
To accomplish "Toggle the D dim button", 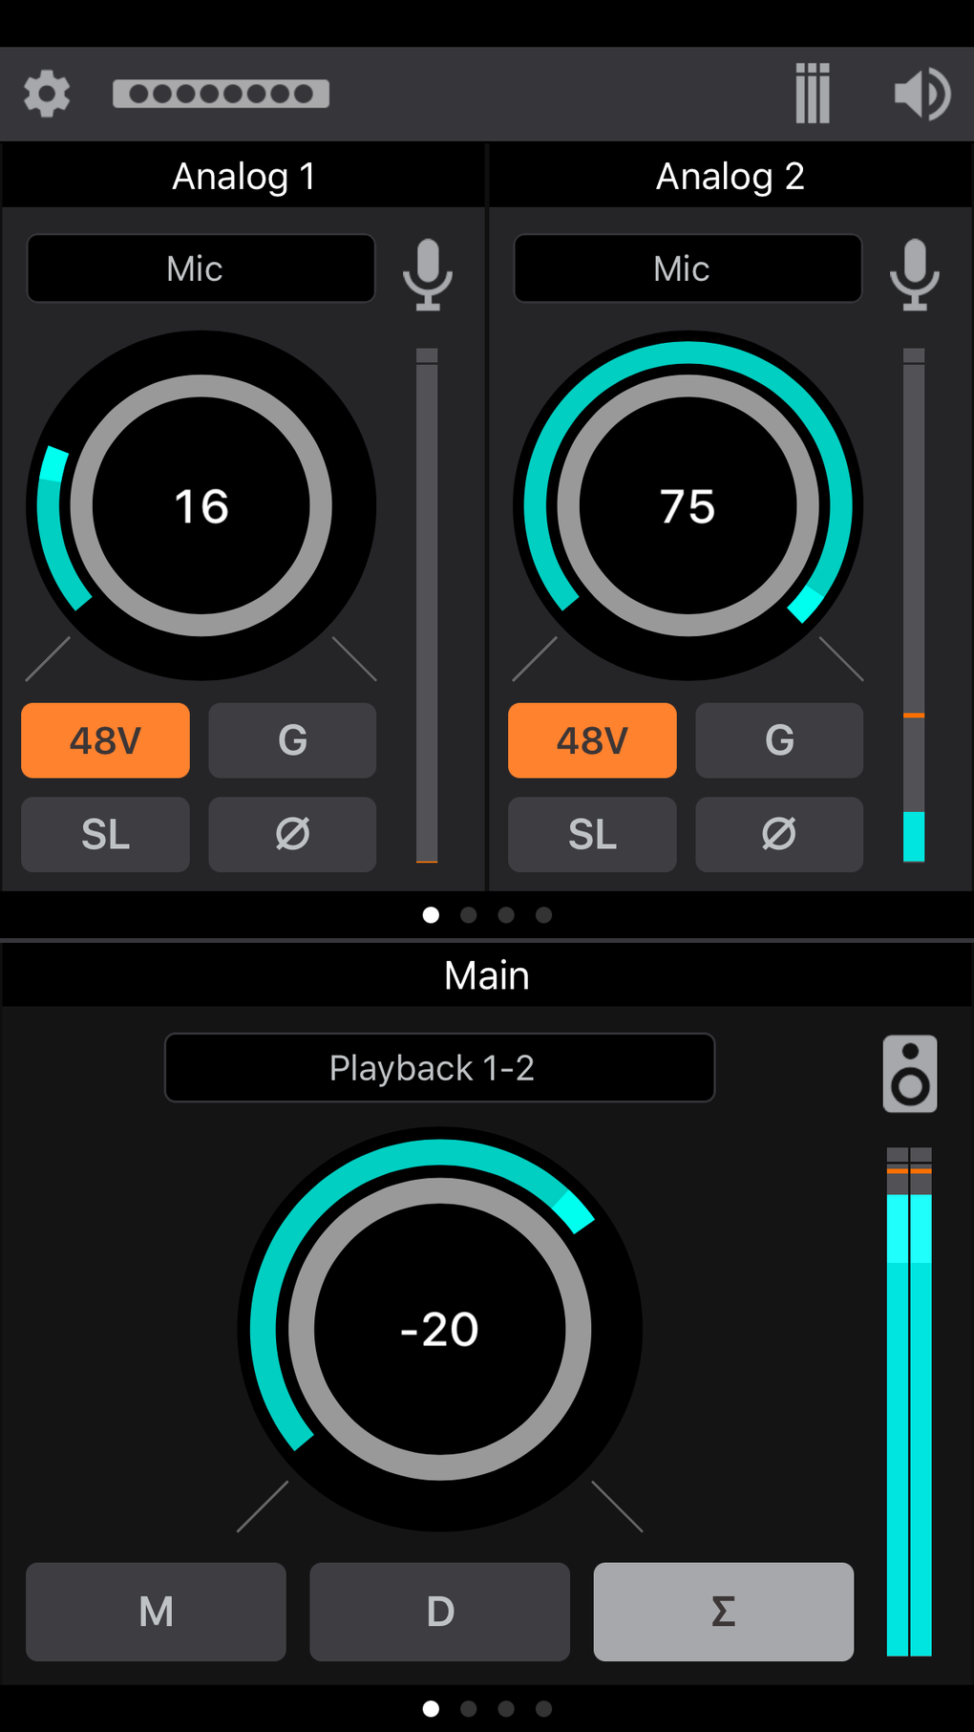I will [x=439, y=1612].
